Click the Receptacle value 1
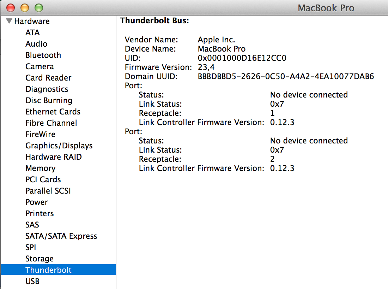 (272, 113)
